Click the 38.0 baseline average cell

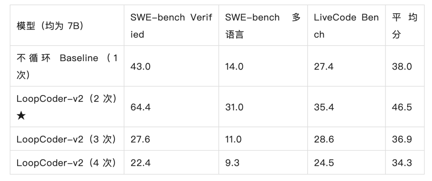click(x=402, y=66)
